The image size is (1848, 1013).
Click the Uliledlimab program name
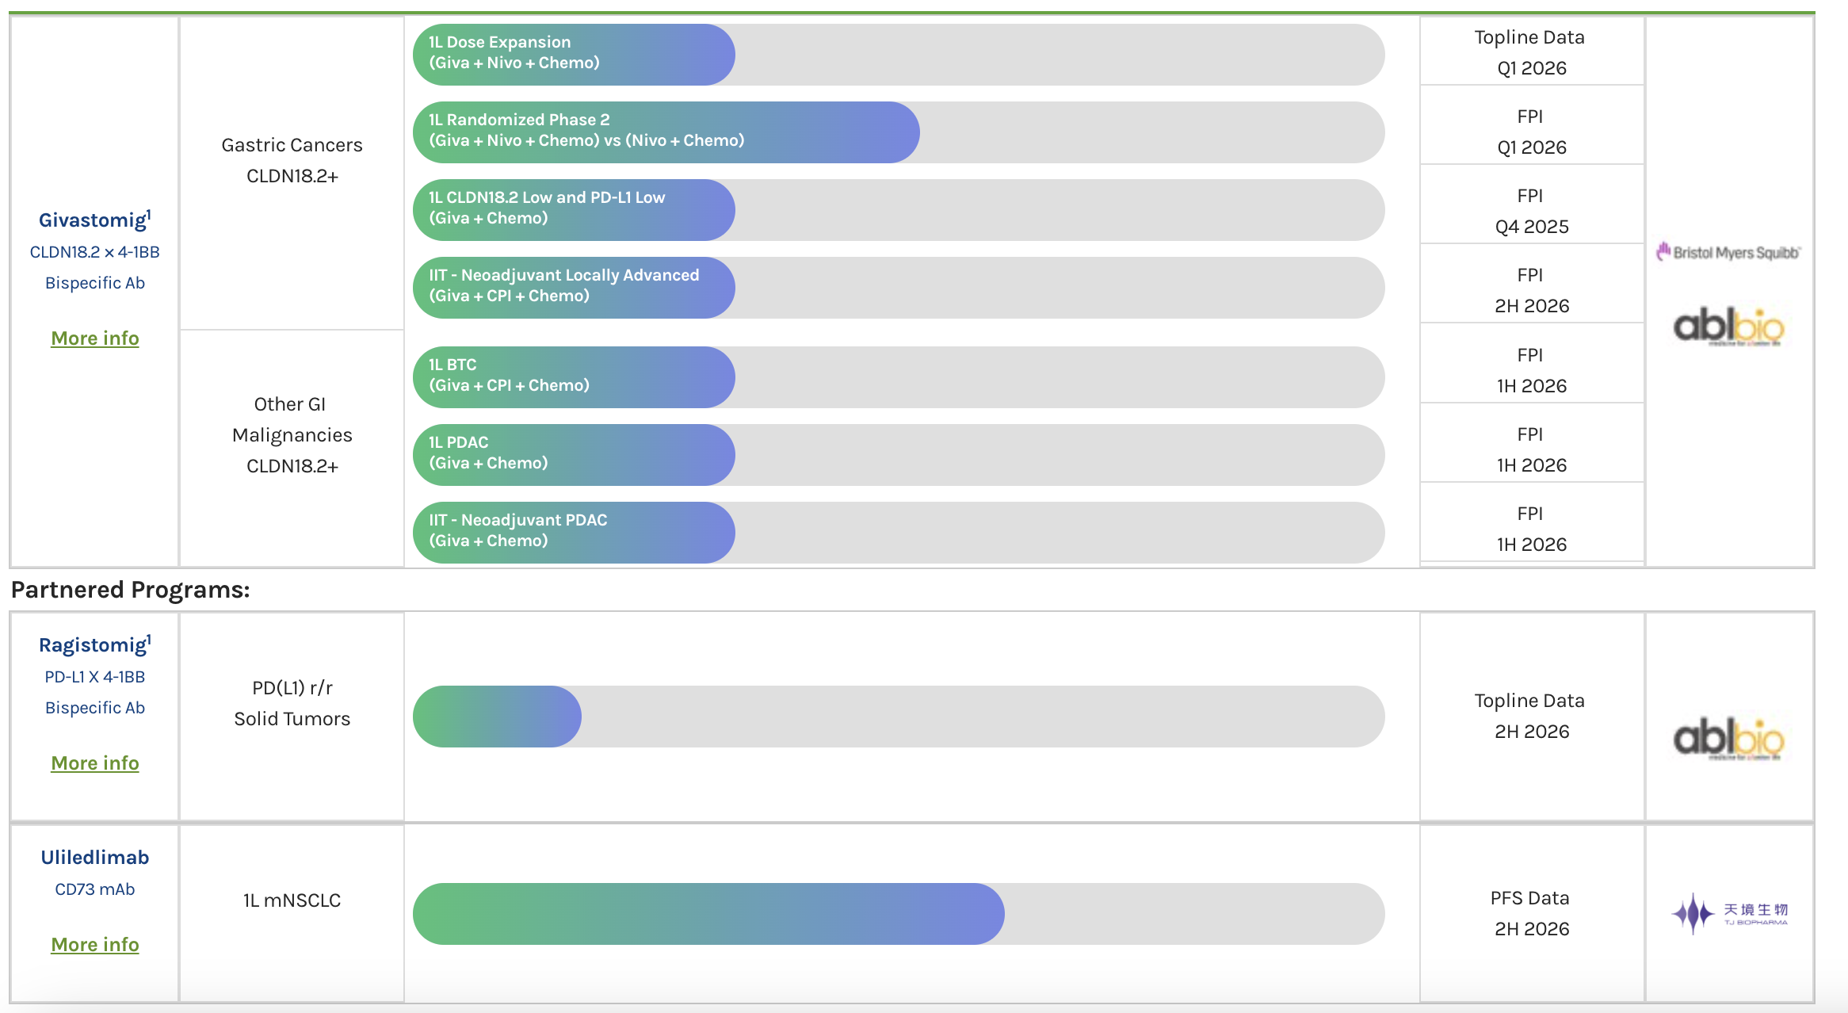coord(95,858)
